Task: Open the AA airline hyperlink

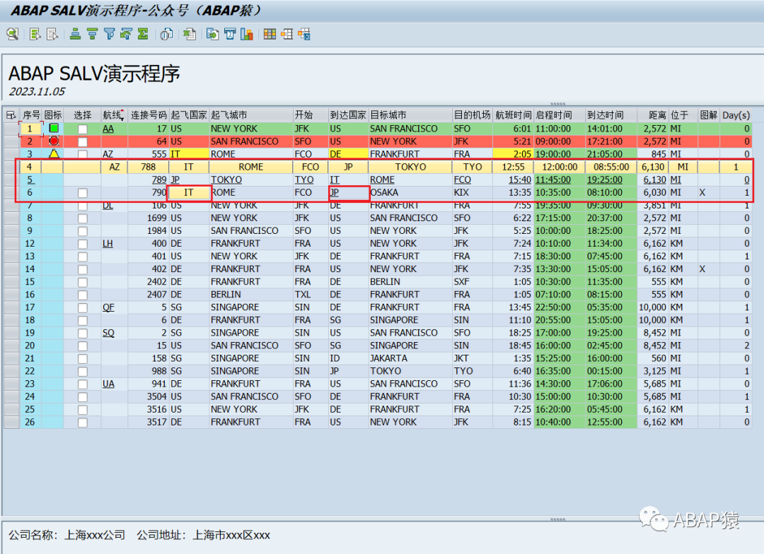Action: pos(108,129)
